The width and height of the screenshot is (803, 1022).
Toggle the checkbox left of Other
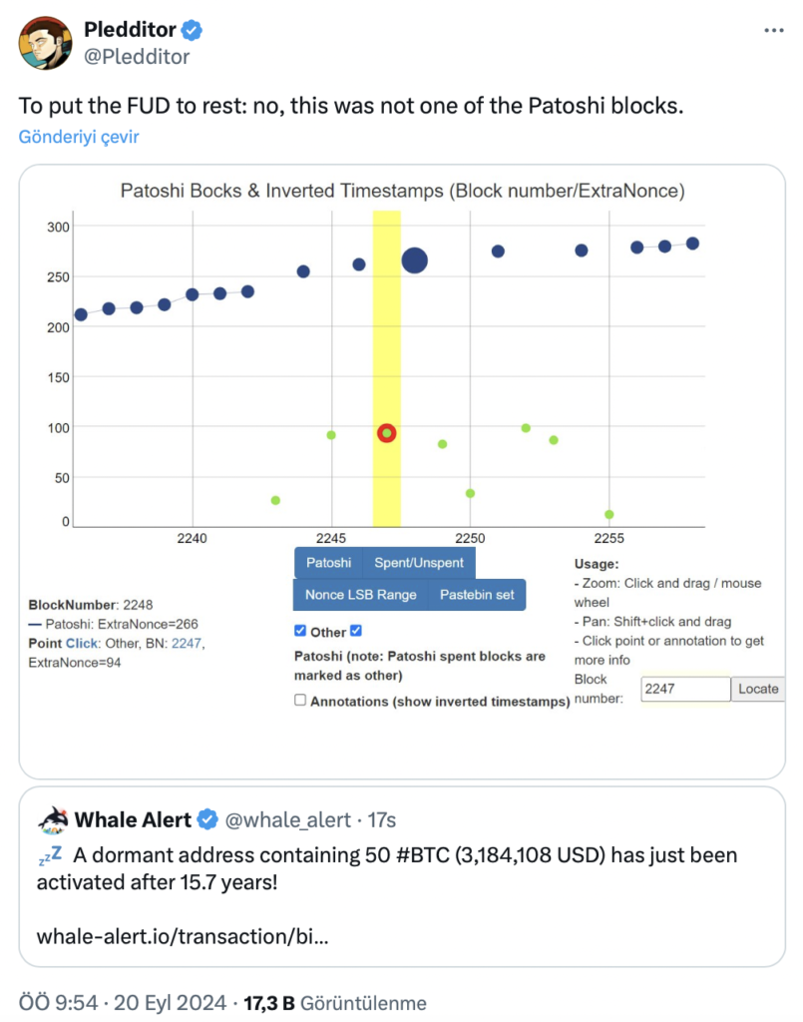(300, 631)
